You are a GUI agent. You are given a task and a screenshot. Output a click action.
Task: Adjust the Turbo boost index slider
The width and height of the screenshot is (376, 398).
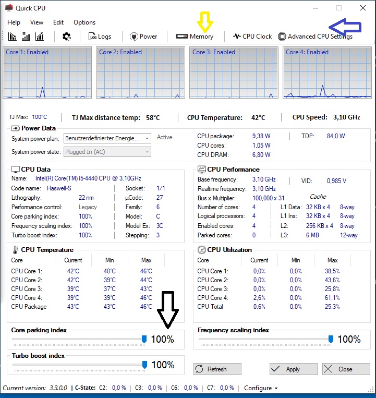click(x=144, y=365)
